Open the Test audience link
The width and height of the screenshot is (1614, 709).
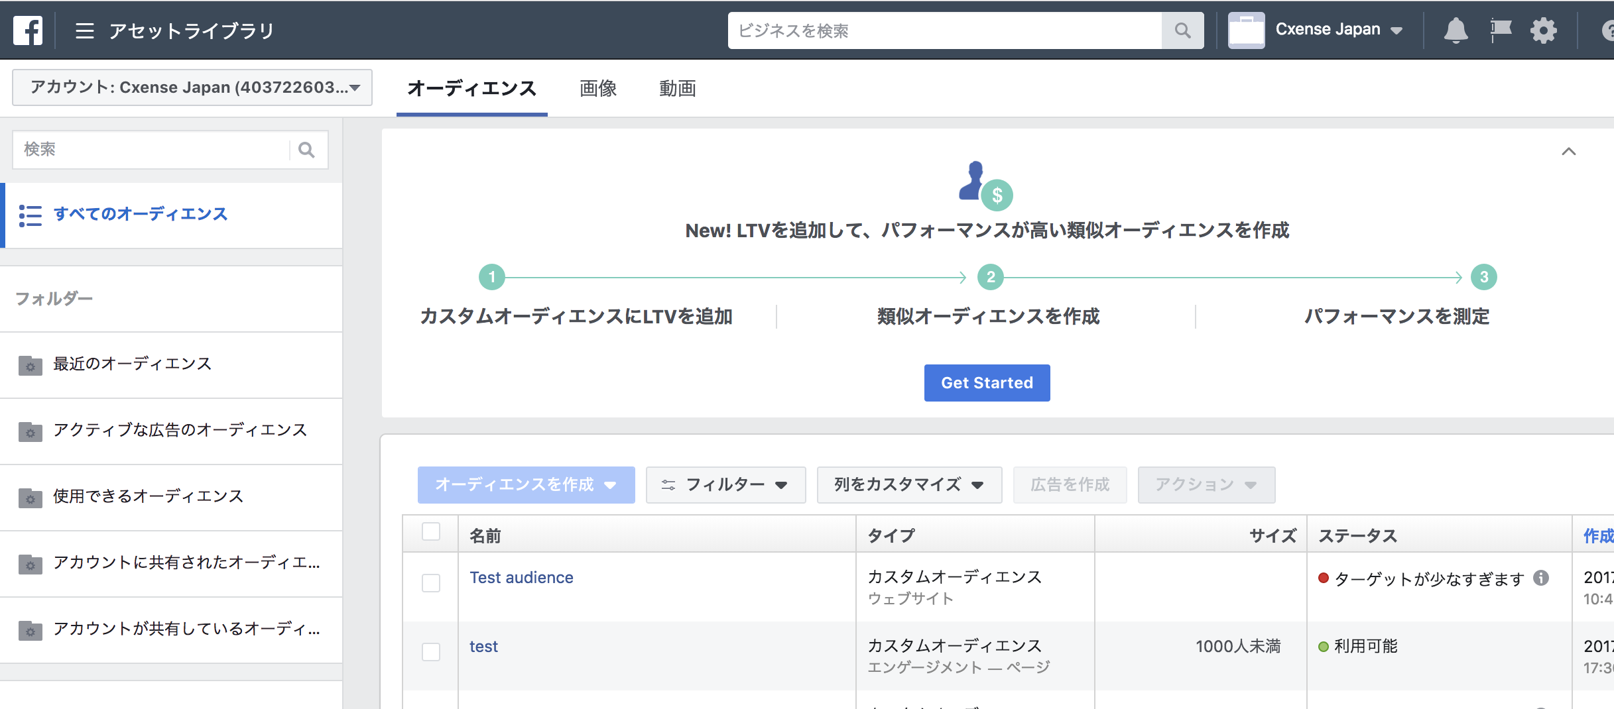pyautogui.click(x=521, y=578)
